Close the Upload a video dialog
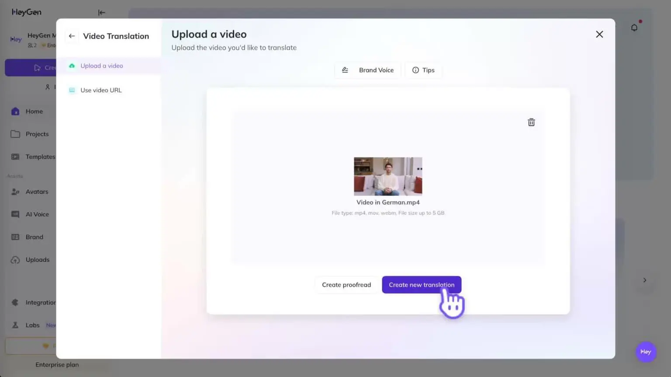 [599, 34]
